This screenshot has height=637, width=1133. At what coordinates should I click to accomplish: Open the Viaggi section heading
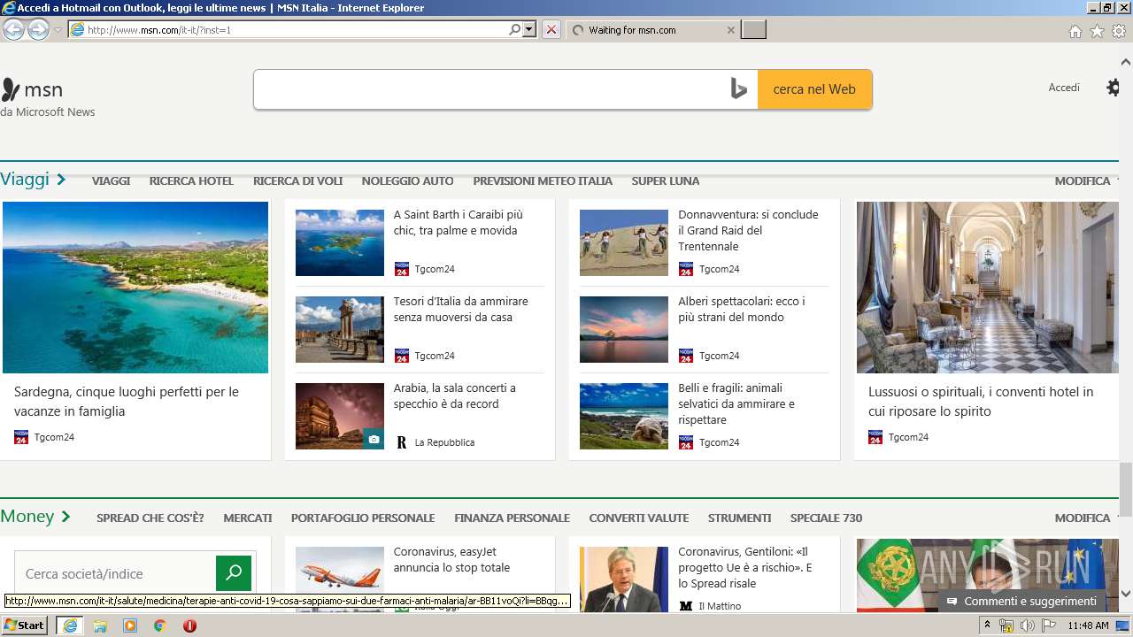[33, 180]
